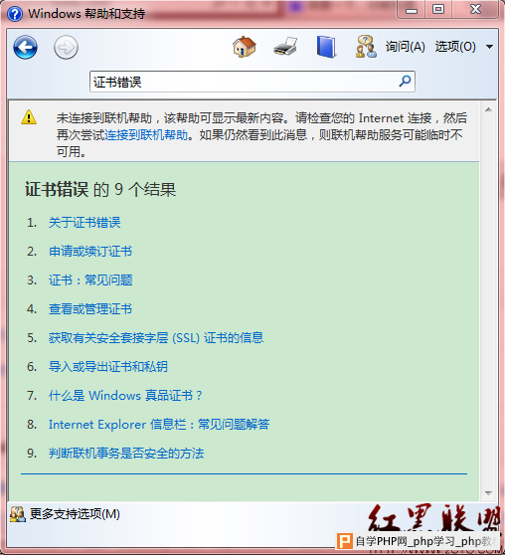Image resolution: width=505 pixels, height=555 pixels.
Task: Open the 连接到联机帮助 link
Action: (x=146, y=135)
